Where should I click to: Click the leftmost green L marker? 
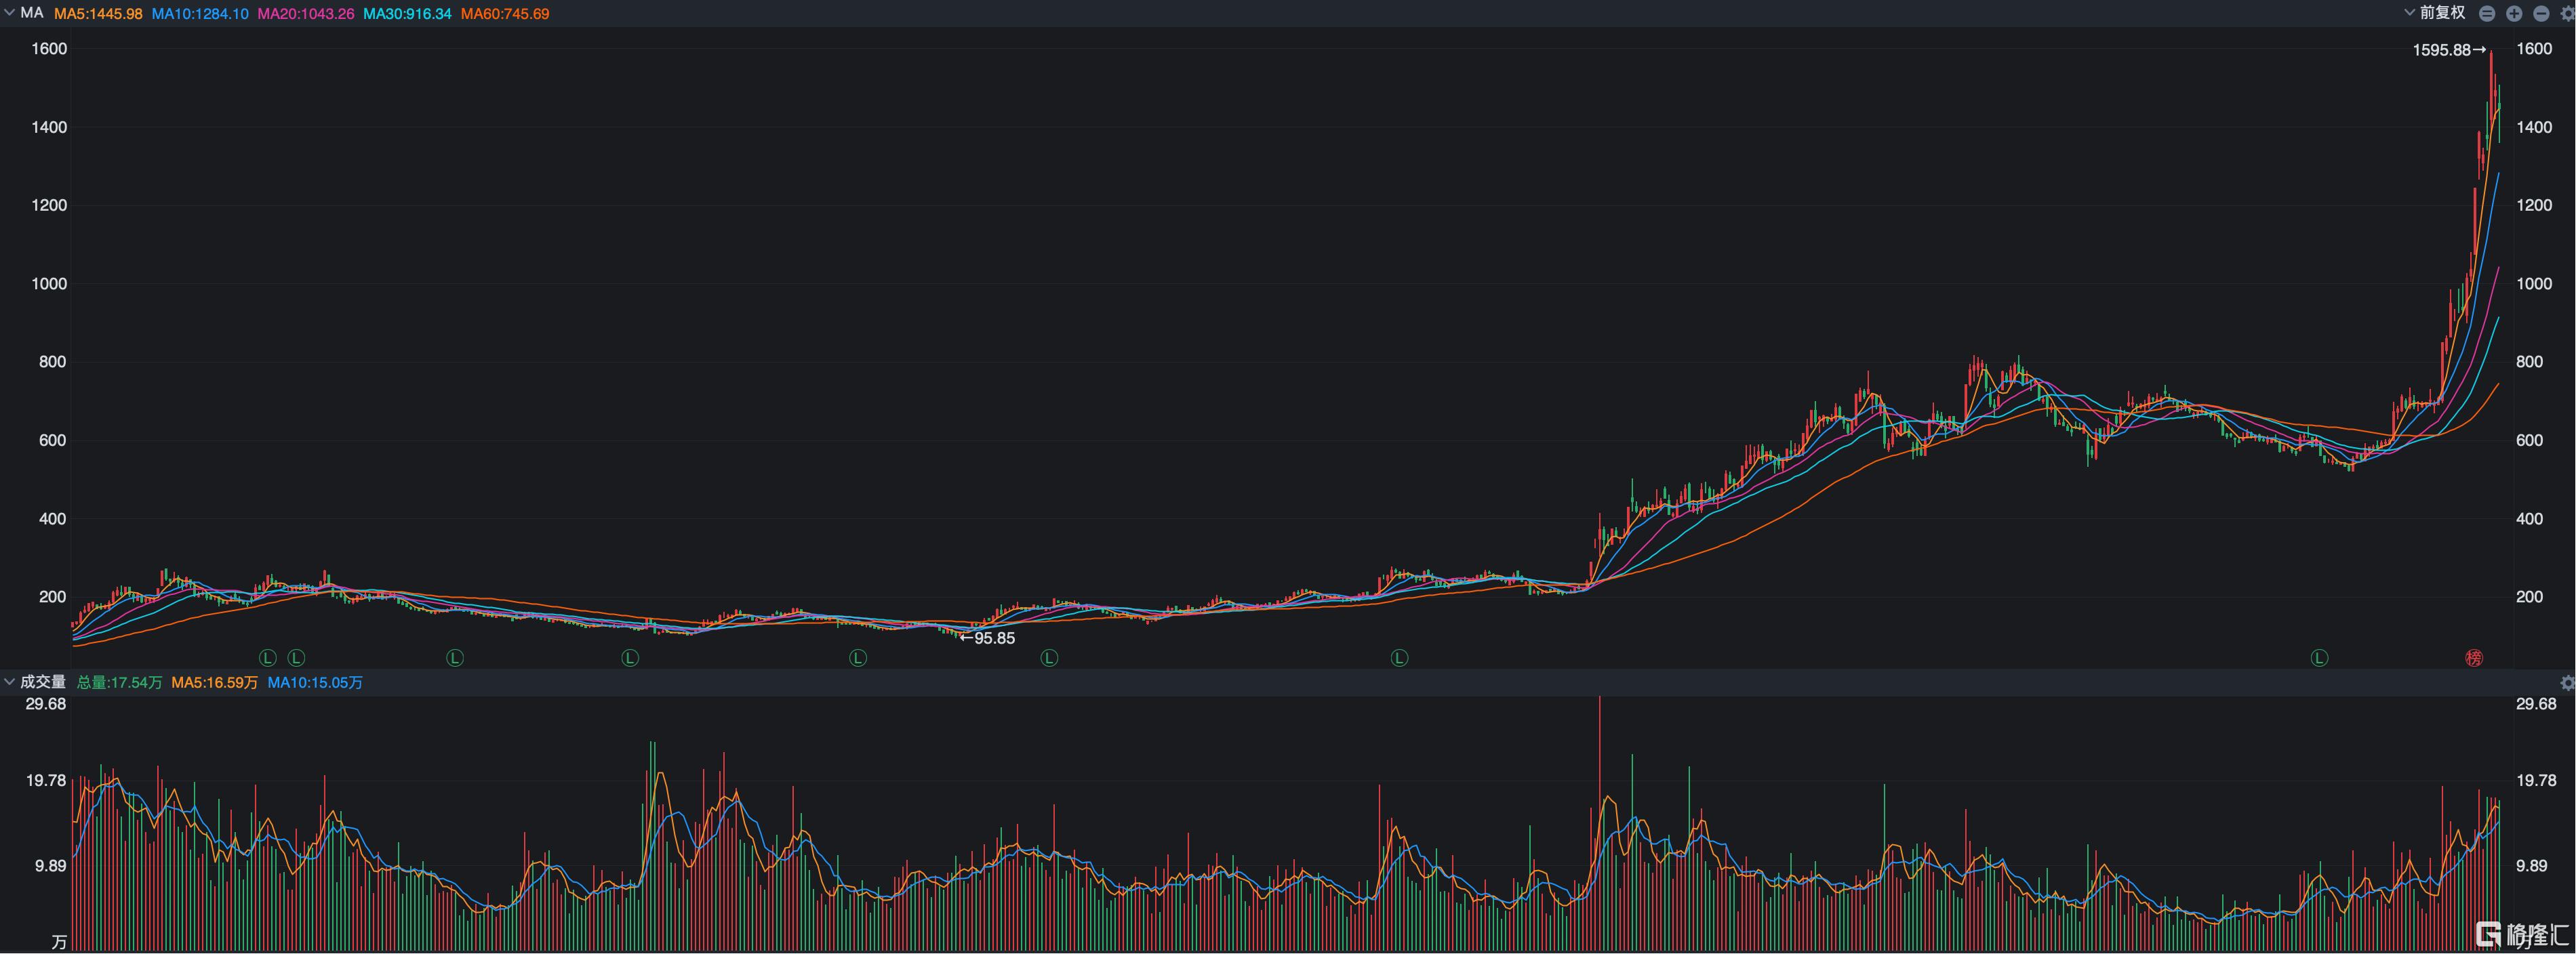(x=267, y=657)
